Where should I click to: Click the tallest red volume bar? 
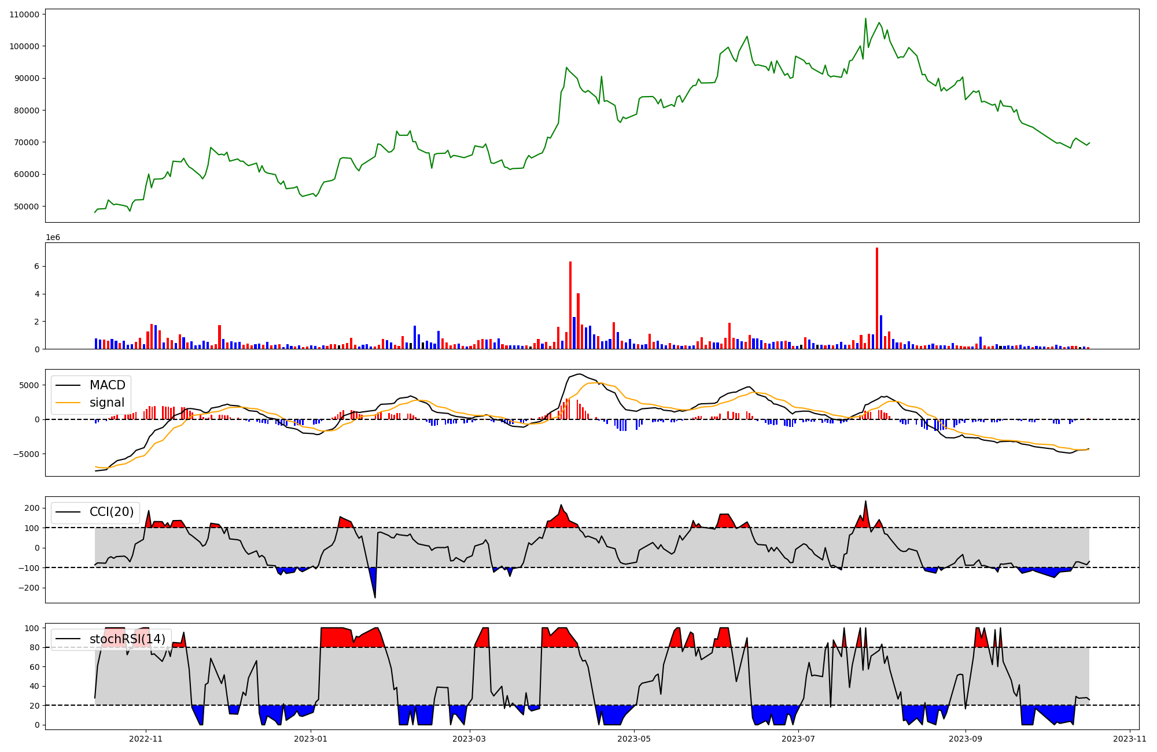coord(877,298)
